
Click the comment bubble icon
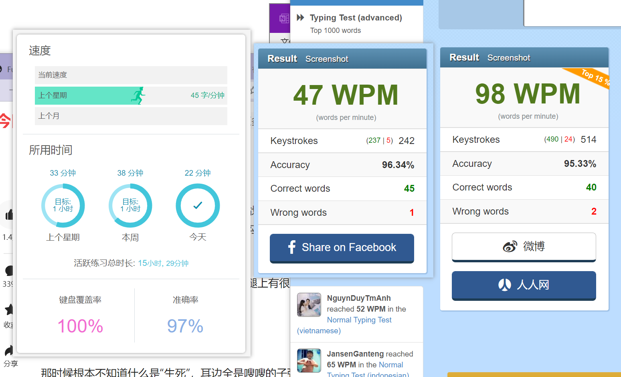point(9,271)
